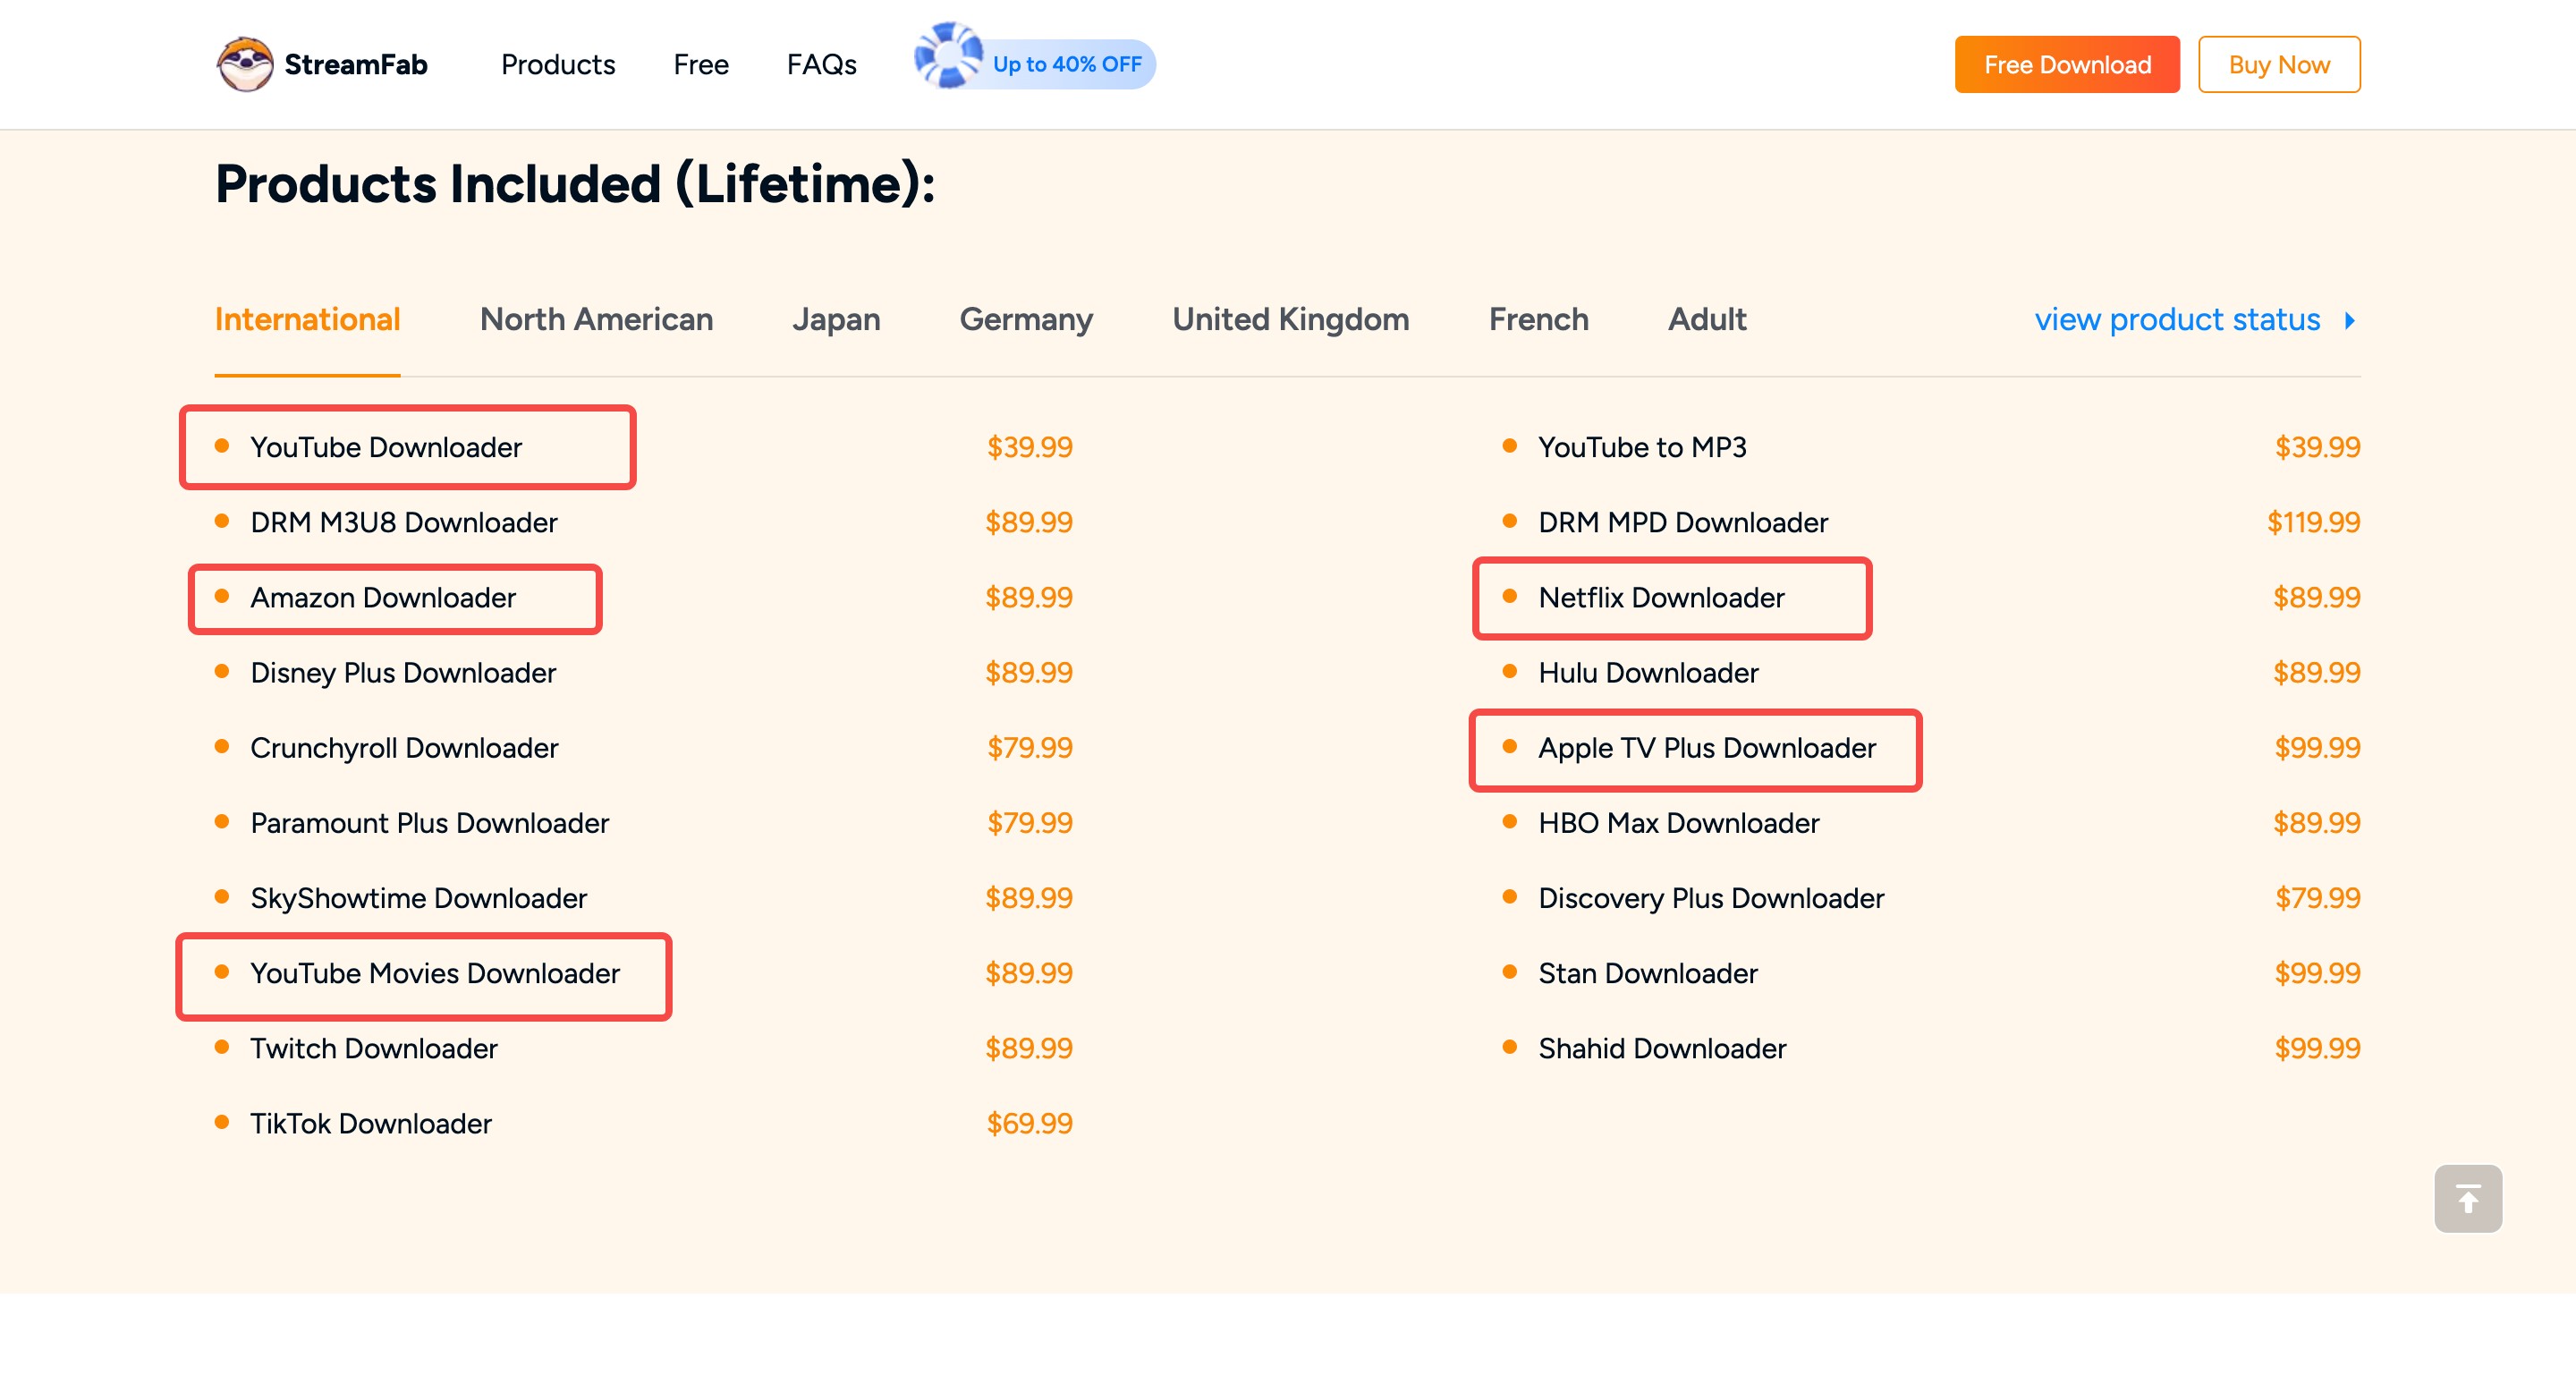Viewport: 2576px width, 1392px height.
Task: Click SkyShowtime Downloader product
Action: [x=418, y=898]
